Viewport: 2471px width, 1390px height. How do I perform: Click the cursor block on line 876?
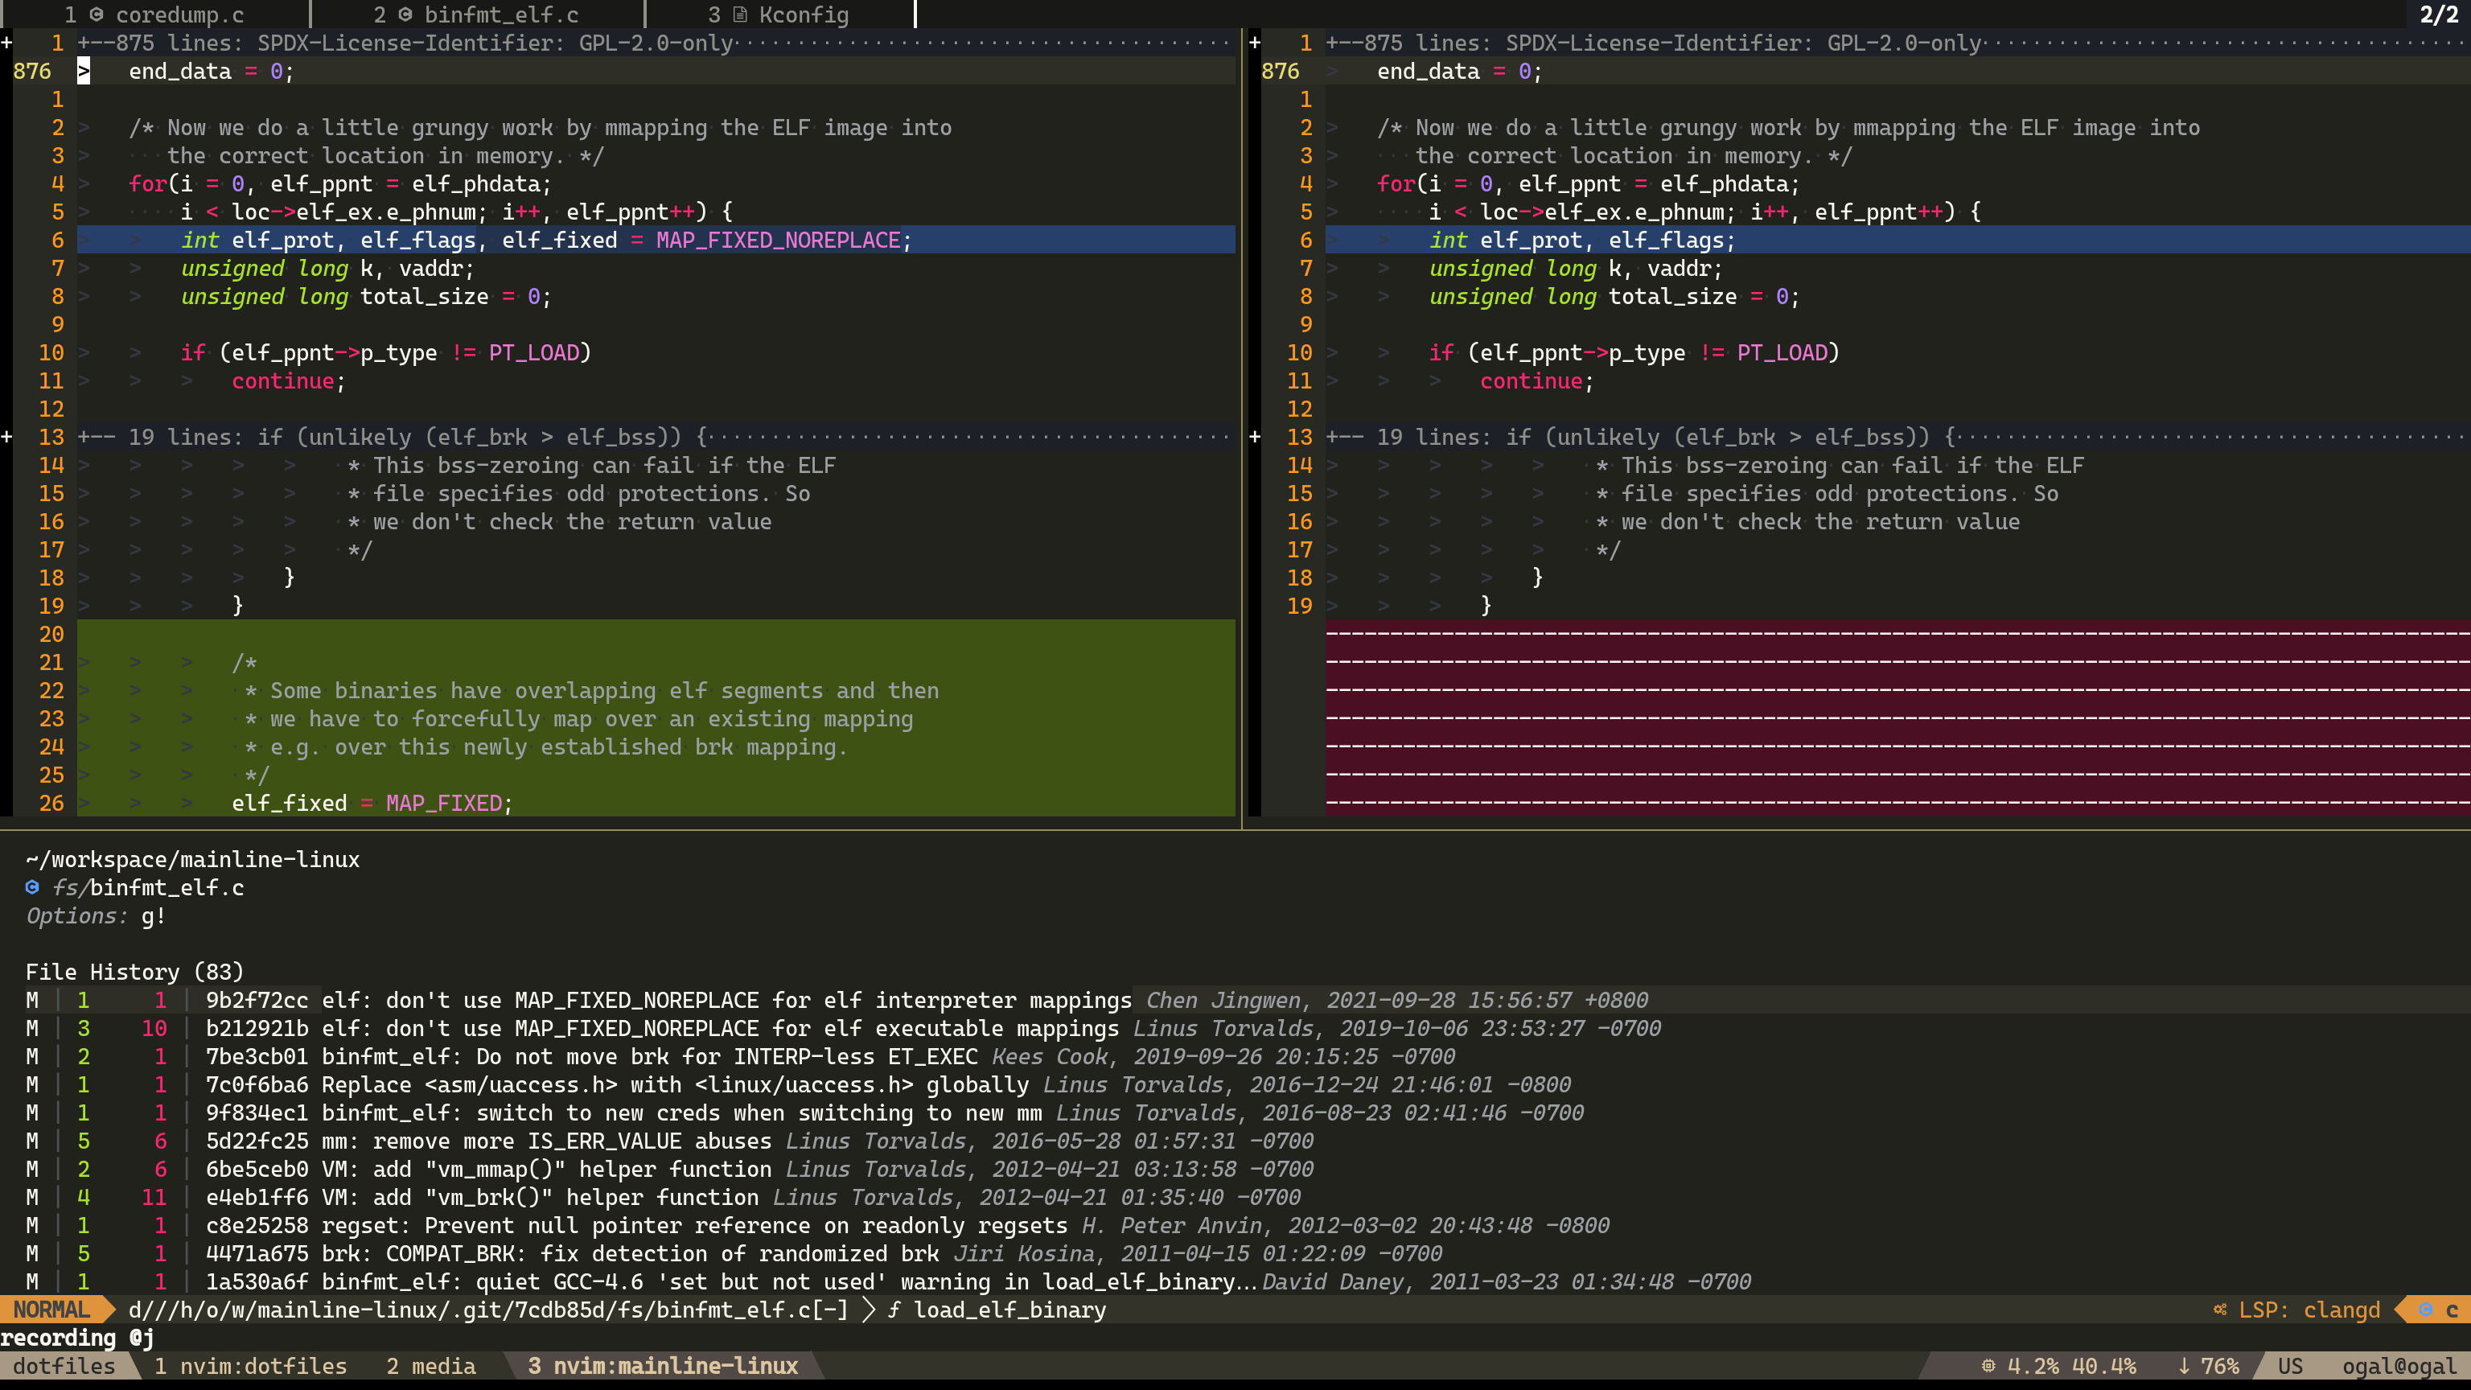point(84,72)
